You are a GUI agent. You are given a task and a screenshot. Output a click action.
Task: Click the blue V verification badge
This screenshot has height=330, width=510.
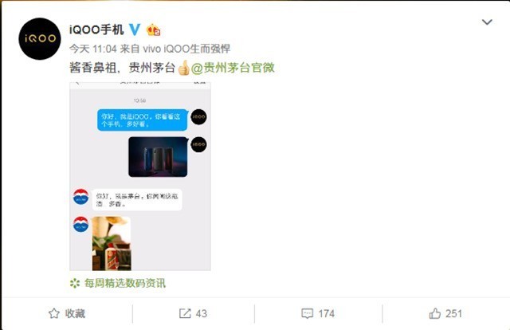[x=135, y=29]
